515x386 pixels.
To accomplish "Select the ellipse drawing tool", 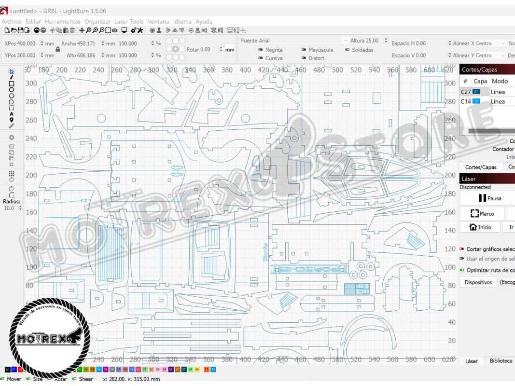I will (12, 90).
